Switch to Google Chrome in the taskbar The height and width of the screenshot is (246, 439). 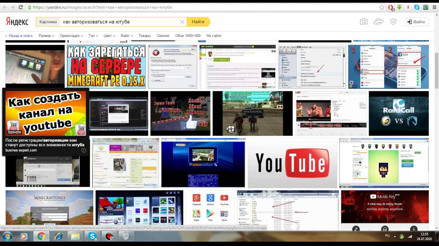coord(41,236)
